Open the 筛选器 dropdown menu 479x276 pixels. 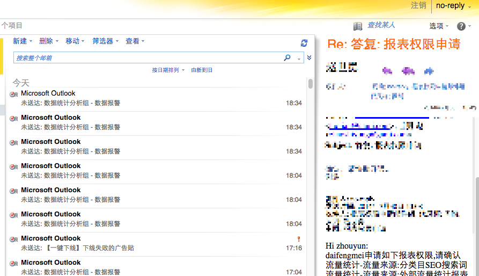(x=105, y=41)
